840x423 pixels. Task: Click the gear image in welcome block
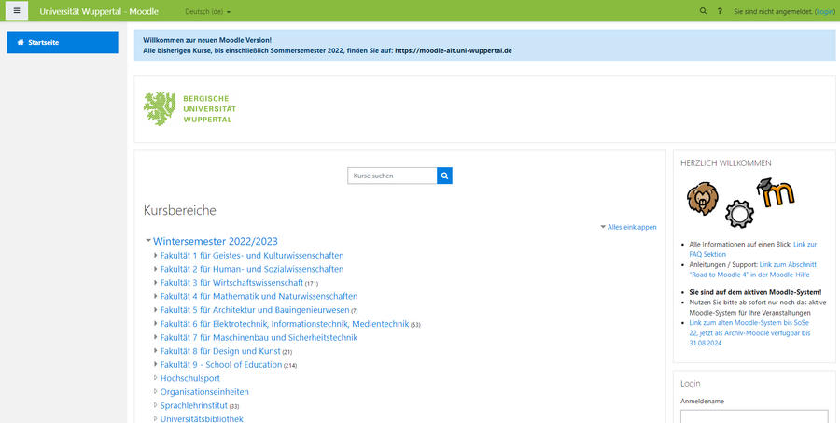click(x=739, y=214)
